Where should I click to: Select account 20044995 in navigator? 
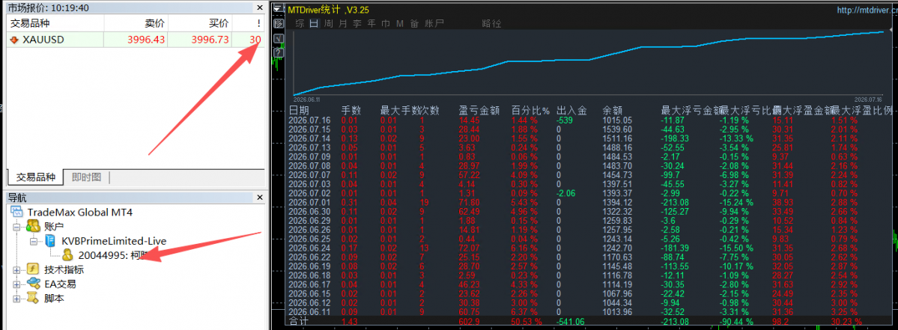click(108, 255)
